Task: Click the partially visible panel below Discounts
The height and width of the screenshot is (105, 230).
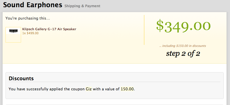Action: click(x=115, y=105)
